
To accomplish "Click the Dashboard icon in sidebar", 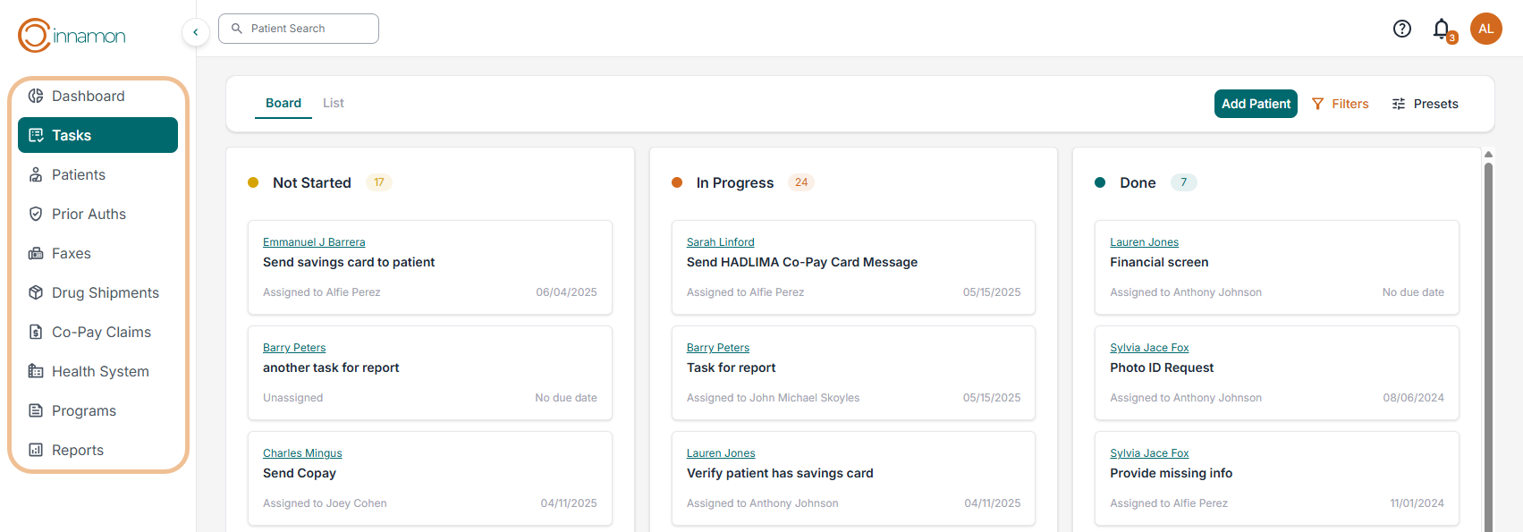I will point(36,96).
